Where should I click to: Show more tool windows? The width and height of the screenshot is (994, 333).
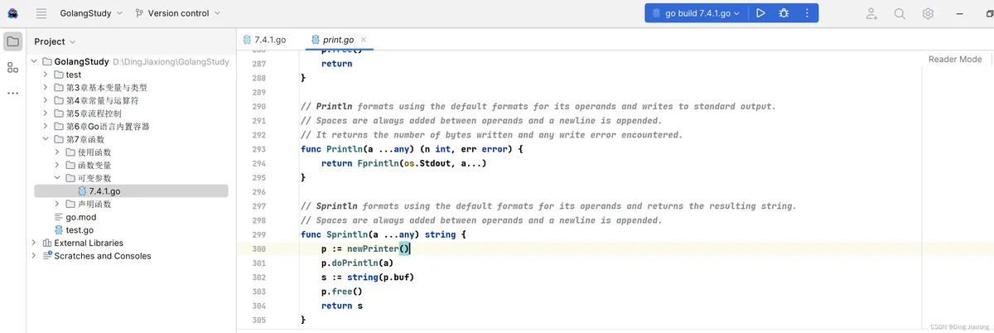(x=12, y=94)
